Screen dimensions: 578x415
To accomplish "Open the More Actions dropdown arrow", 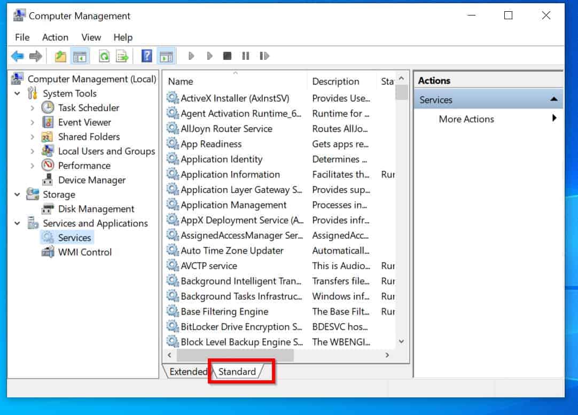I will pyautogui.click(x=553, y=119).
